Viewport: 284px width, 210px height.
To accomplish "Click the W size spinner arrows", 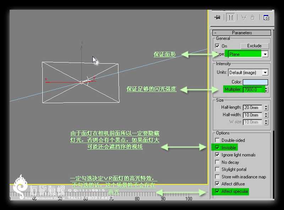I will click(266, 122).
